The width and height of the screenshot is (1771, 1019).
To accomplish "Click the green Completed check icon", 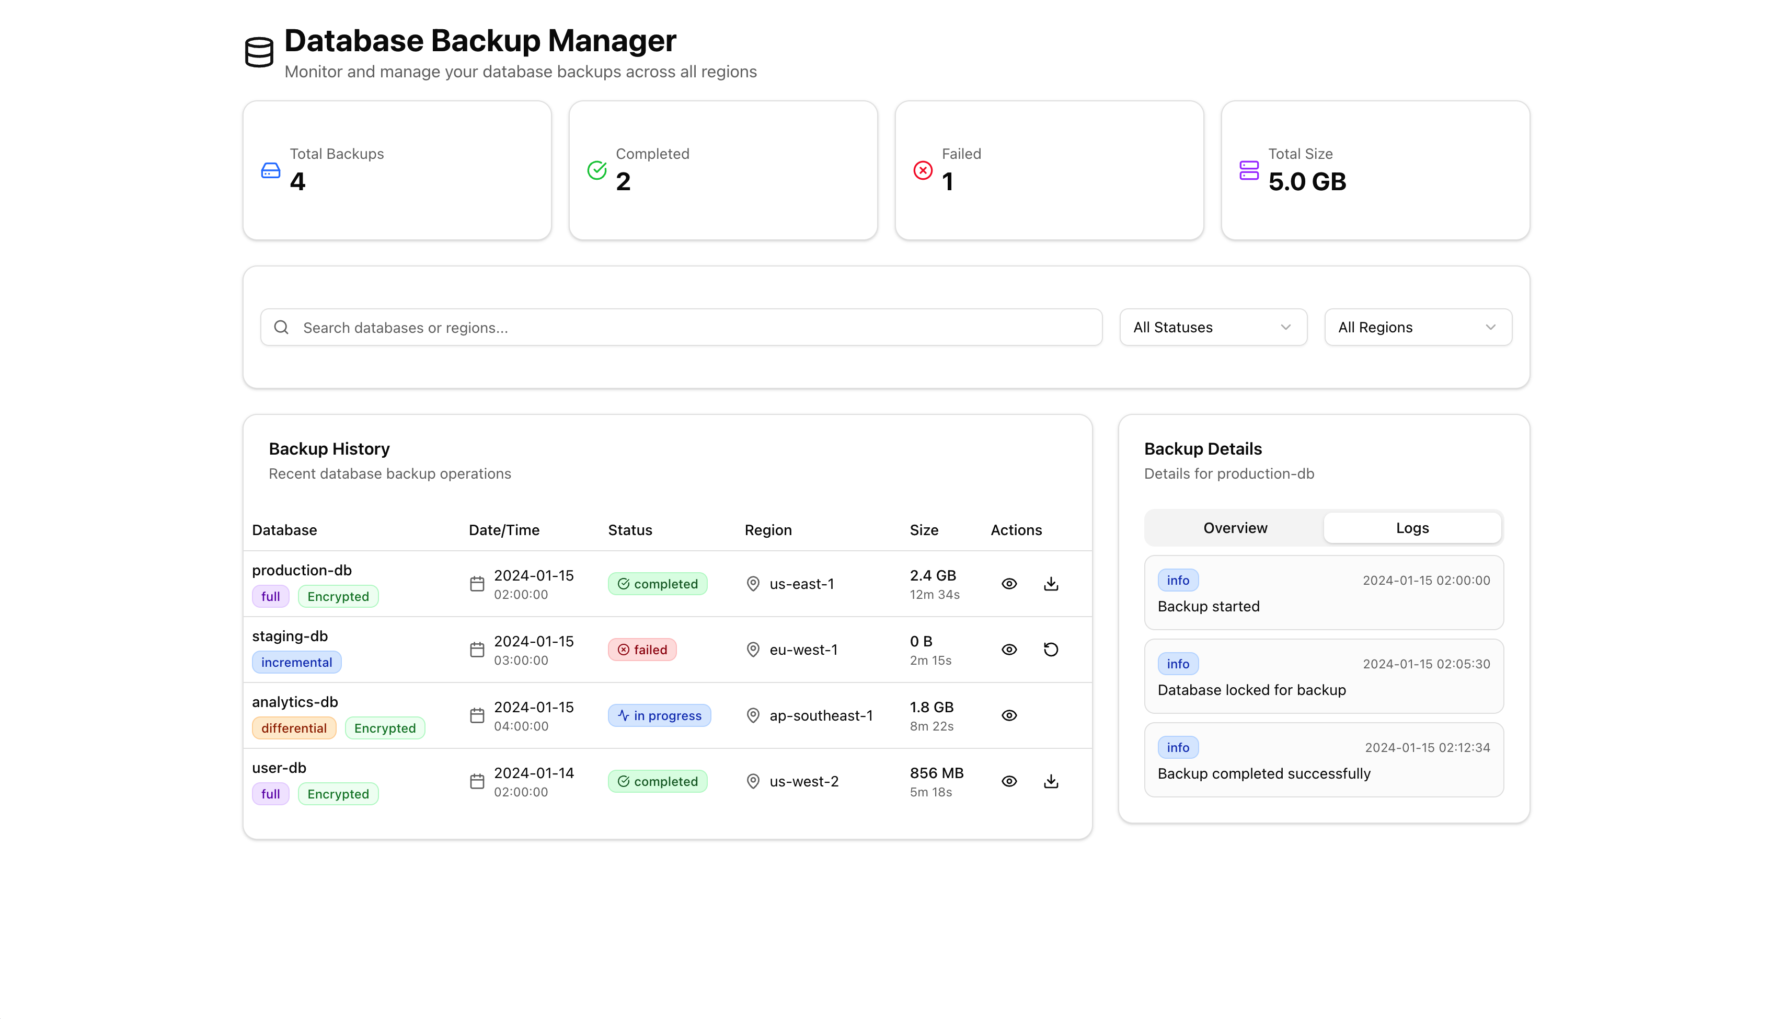I will tap(596, 170).
